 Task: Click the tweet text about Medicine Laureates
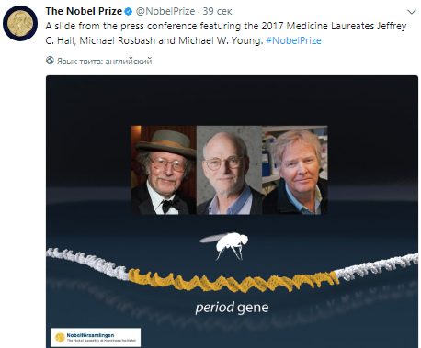coord(226,33)
